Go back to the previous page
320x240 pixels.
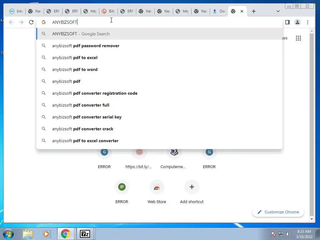11,22
